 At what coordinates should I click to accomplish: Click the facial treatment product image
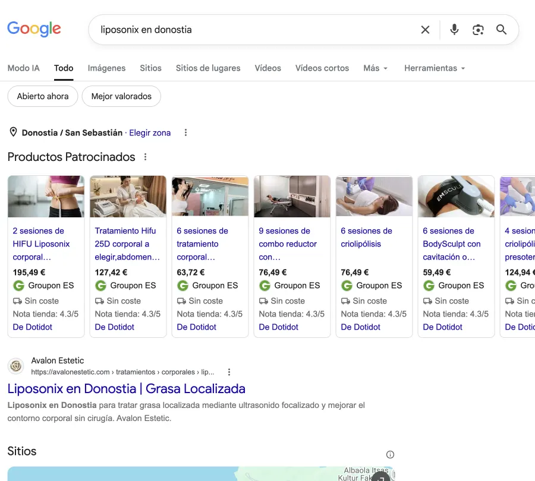[x=128, y=197]
